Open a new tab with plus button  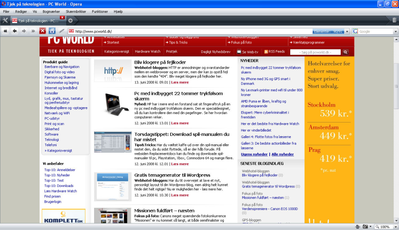[x=71, y=21]
